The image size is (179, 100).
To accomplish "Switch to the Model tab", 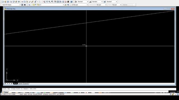I will coord(15,84).
